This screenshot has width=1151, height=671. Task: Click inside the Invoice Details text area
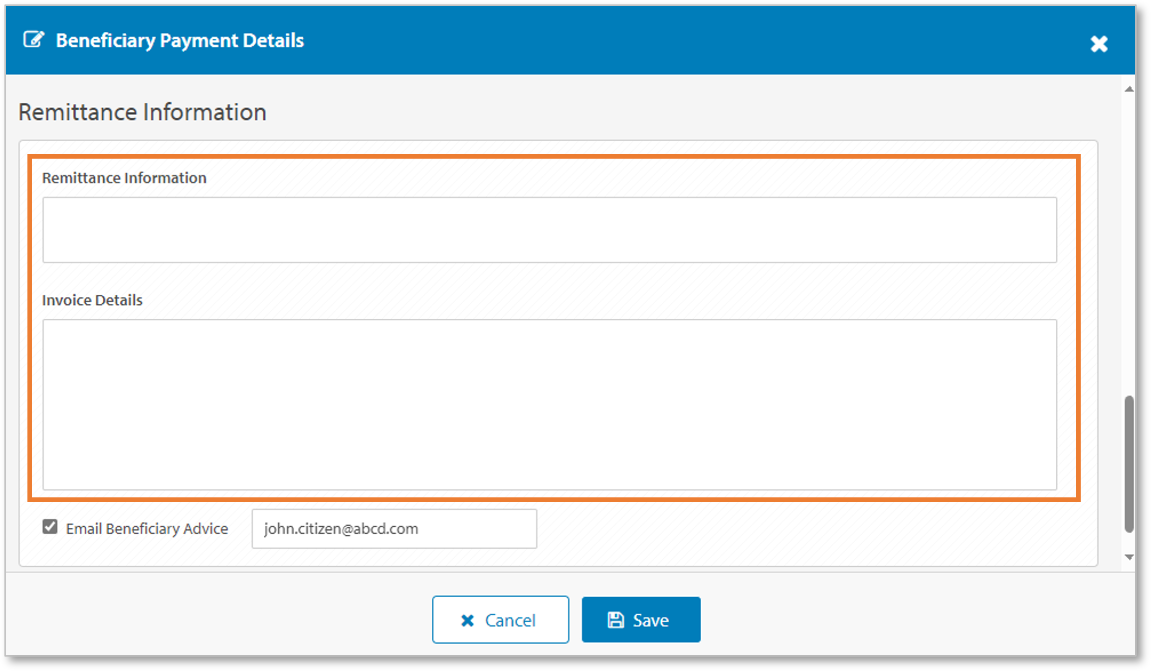549,404
